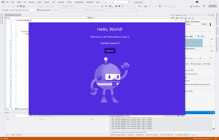Click the notifications bell in status bar
This screenshot has width=219, height=140.
216,139
